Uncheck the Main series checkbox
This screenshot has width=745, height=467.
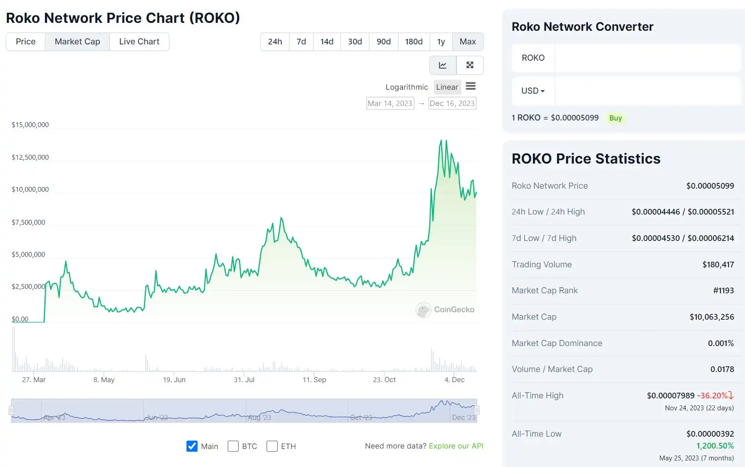pyautogui.click(x=192, y=446)
